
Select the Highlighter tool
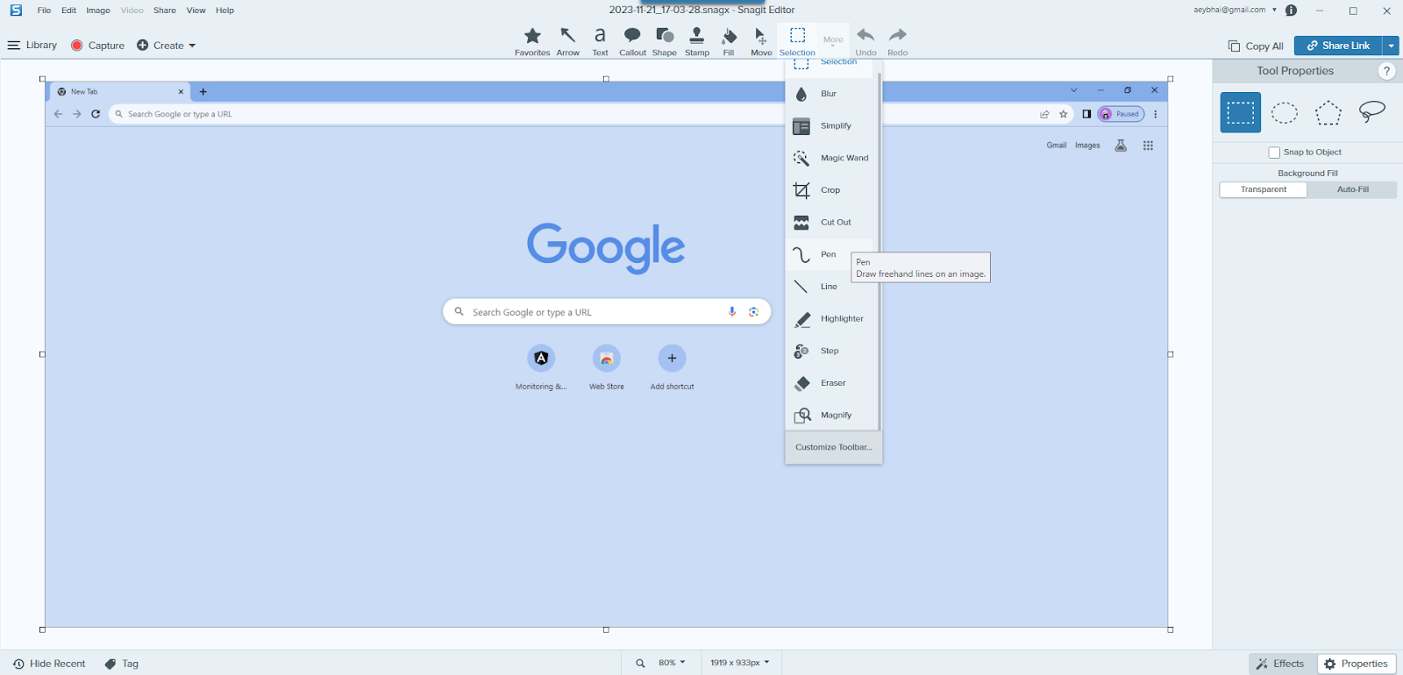(x=841, y=319)
